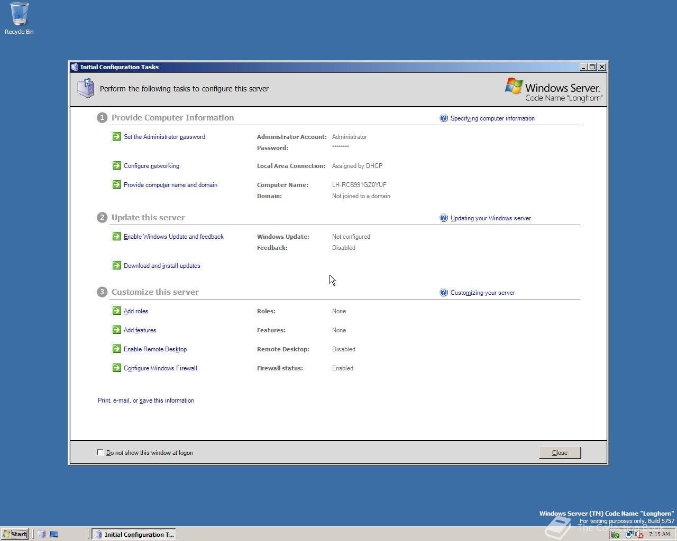This screenshot has width=677, height=541.
Task: Open the Start menu
Action: click(x=15, y=534)
